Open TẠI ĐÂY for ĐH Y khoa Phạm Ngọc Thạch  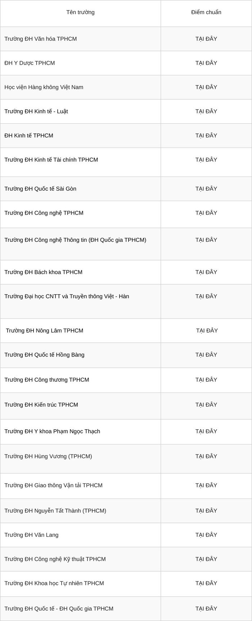pos(206,431)
